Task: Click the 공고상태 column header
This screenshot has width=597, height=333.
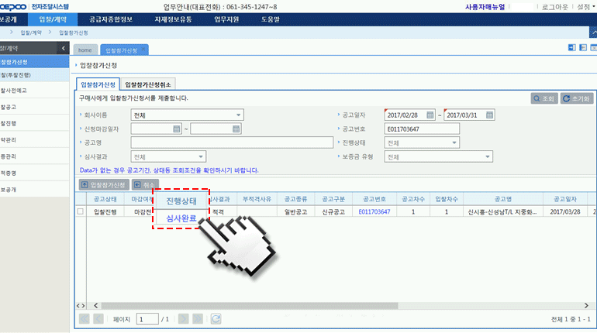Action: (x=105, y=199)
